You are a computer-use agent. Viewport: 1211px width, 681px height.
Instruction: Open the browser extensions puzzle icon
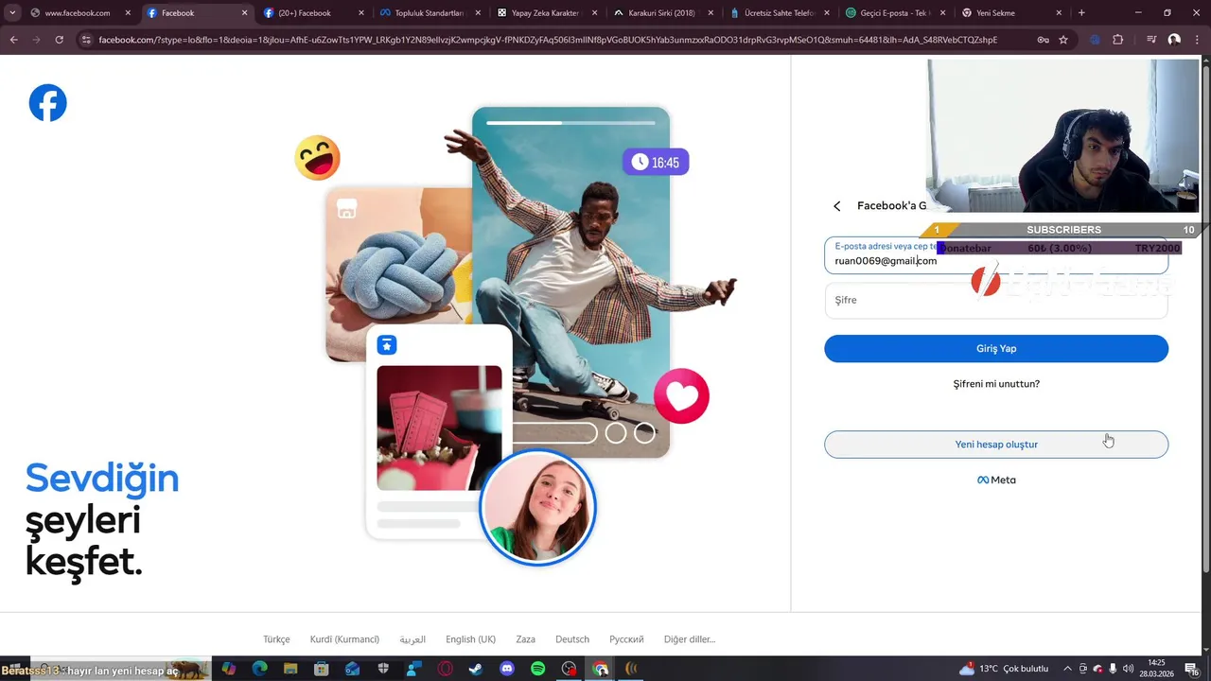(1118, 40)
